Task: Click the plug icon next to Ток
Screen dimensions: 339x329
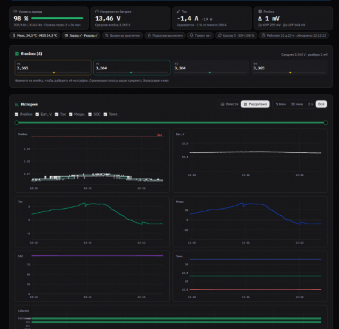Action: (178, 12)
